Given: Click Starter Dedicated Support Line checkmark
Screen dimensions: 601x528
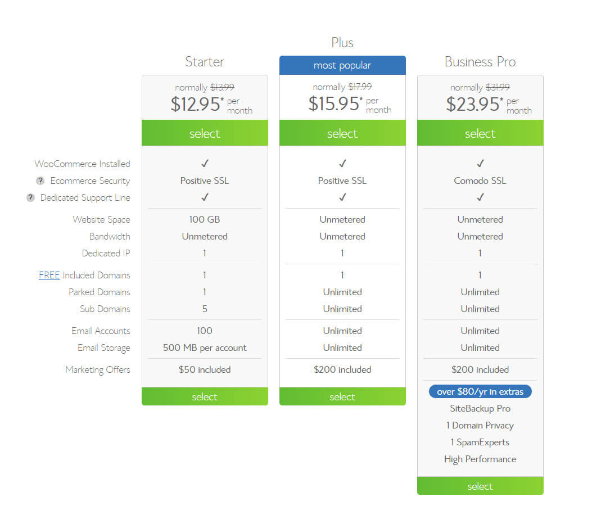Looking at the screenshot, I should point(205,197).
